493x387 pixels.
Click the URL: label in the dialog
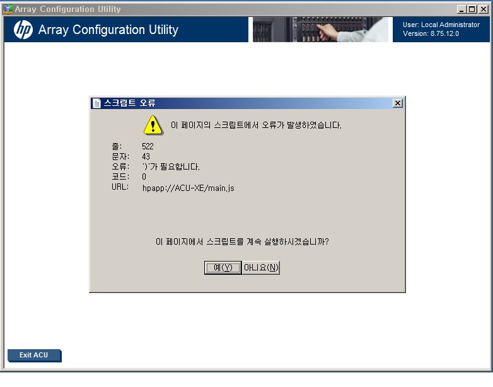coord(120,187)
